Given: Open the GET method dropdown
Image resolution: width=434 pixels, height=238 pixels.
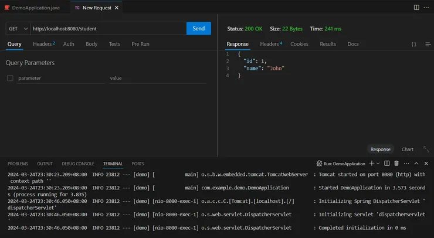Looking at the screenshot, I should [17, 28].
